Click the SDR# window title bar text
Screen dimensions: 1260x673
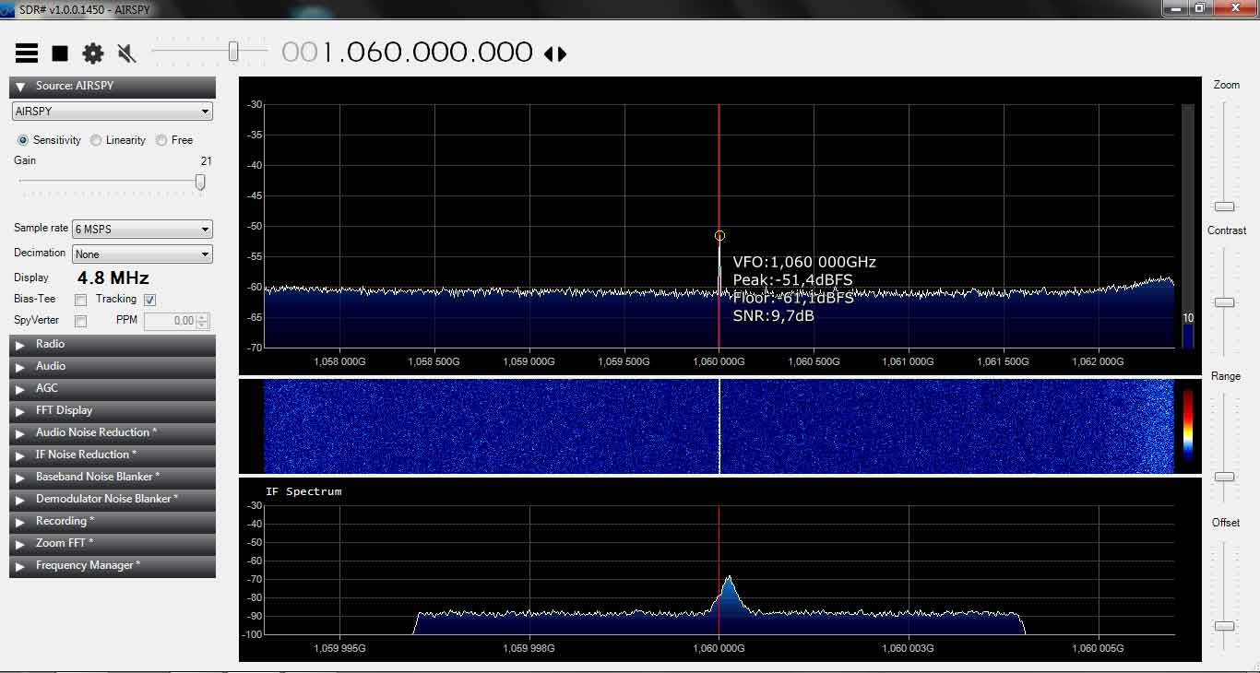[84, 9]
